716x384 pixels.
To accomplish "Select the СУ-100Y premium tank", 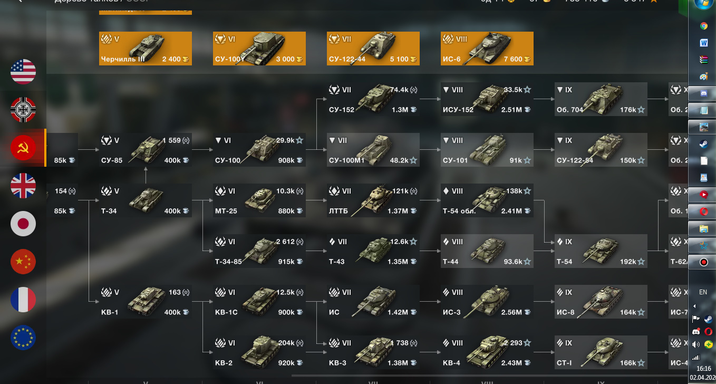I will [x=259, y=49].
